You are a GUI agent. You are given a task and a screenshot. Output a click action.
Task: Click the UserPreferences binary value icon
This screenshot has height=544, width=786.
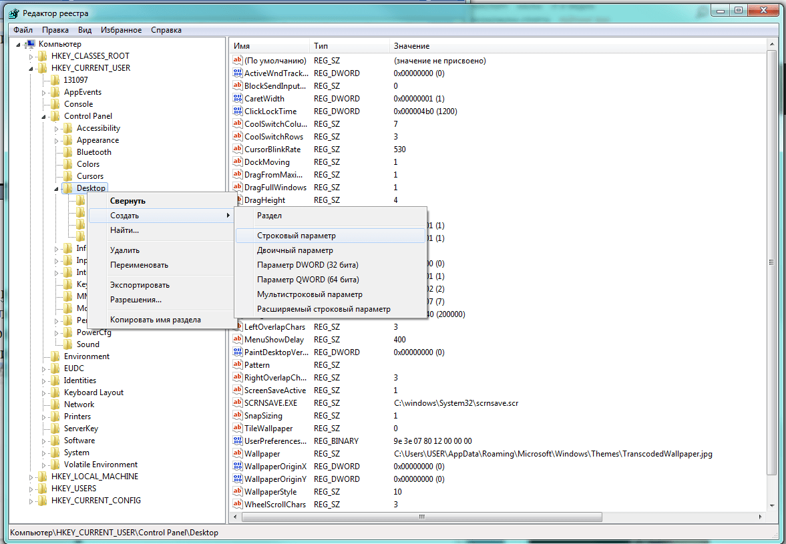237,441
